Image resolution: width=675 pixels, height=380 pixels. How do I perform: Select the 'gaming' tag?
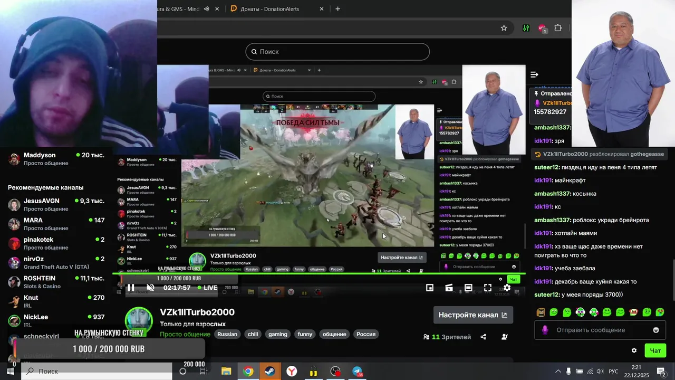pyautogui.click(x=278, y=334)
